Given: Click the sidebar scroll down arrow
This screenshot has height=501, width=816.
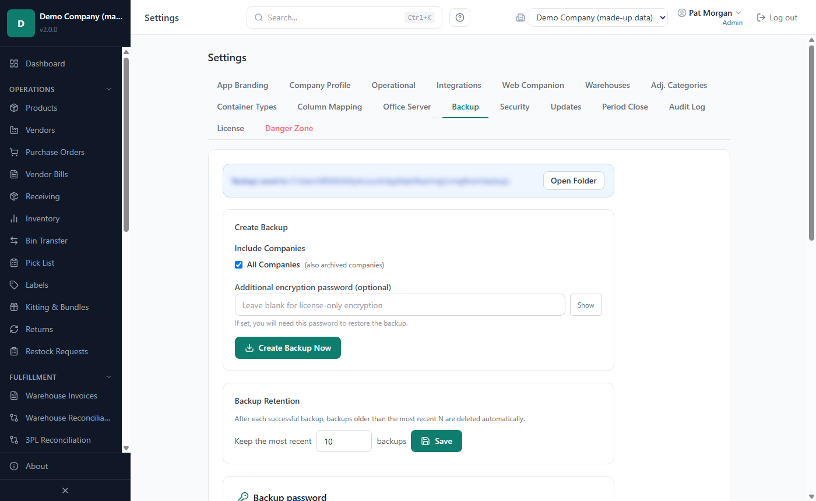Looking at the screenshot, I should click(126, 448).
